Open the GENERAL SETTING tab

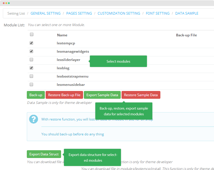(45, 13)
